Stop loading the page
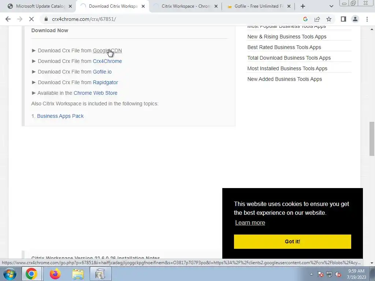 coord(31,19)
